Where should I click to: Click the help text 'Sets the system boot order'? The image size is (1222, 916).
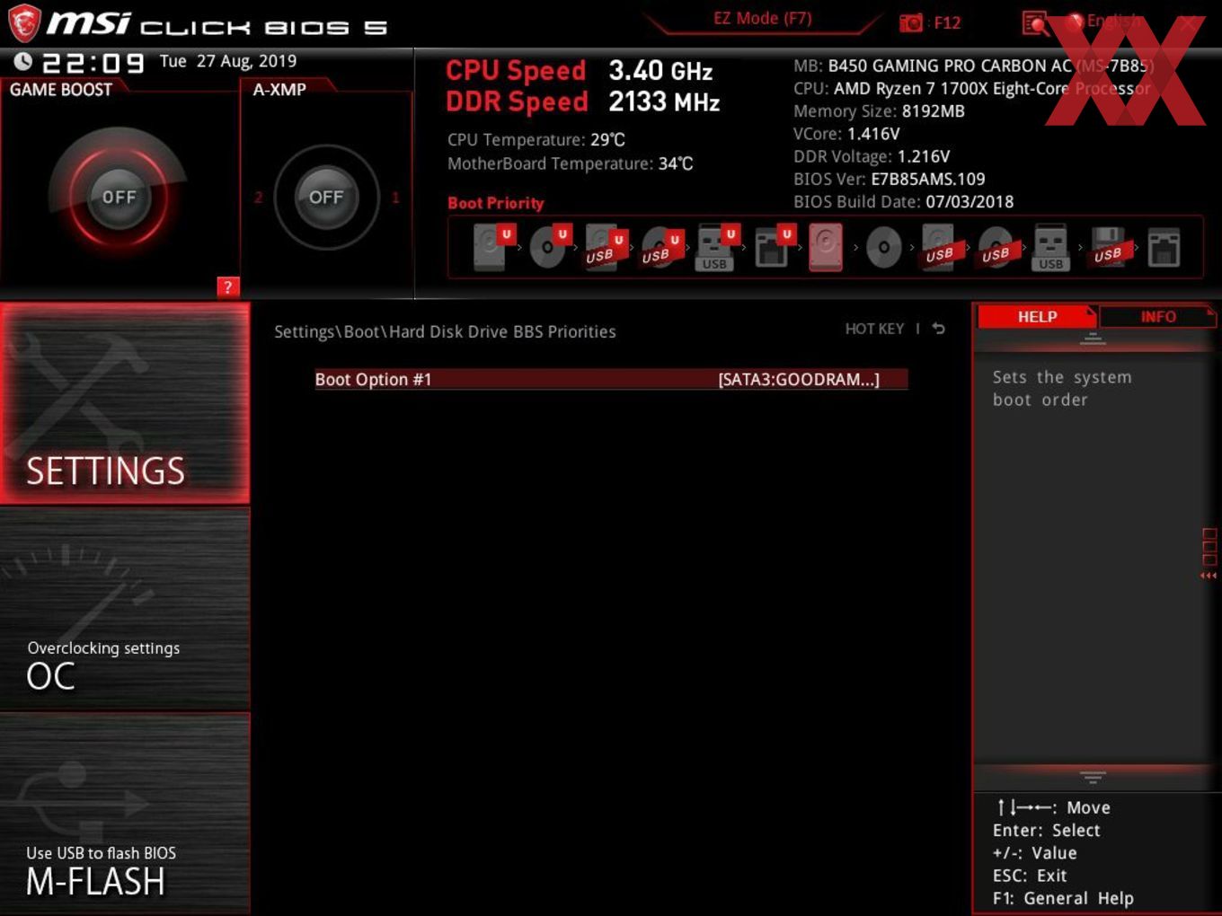click(x=1062, y=388)
